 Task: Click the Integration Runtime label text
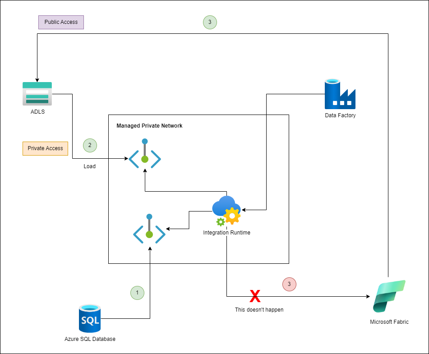pyautogui.click(x=226, y=233)
